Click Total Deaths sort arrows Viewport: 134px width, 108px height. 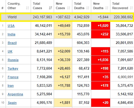88,8
